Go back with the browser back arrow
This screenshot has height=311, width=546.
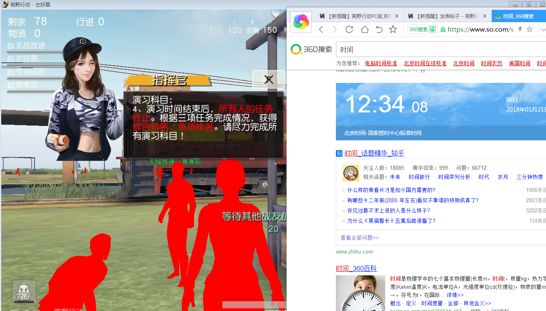[321, 30]
